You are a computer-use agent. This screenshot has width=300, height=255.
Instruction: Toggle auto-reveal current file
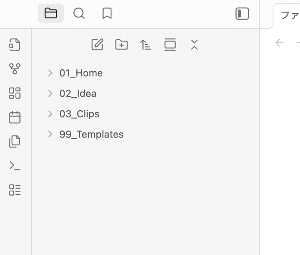pos(170,44)
